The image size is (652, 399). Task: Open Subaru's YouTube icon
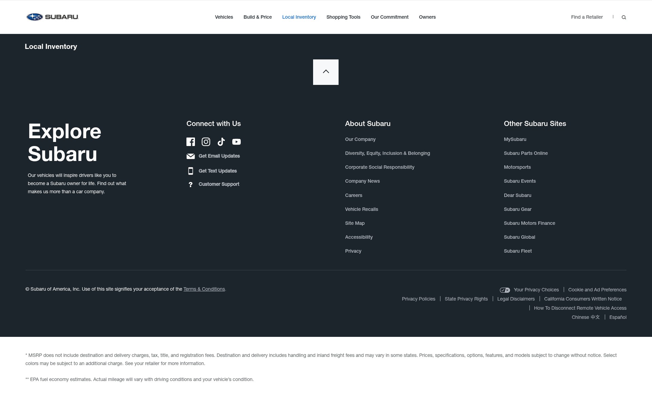click(236, 142)
